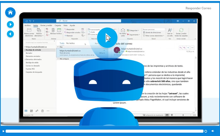Open the Enviar y recibir ribbon tab

point(46,25)
